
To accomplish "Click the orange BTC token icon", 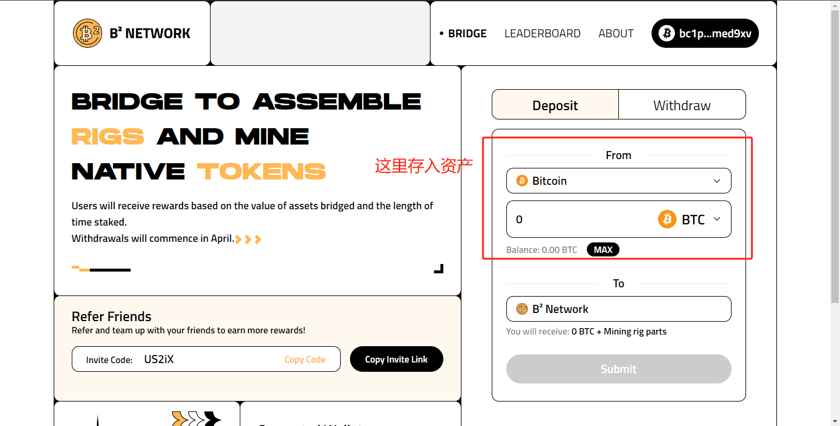I will 667,219.
